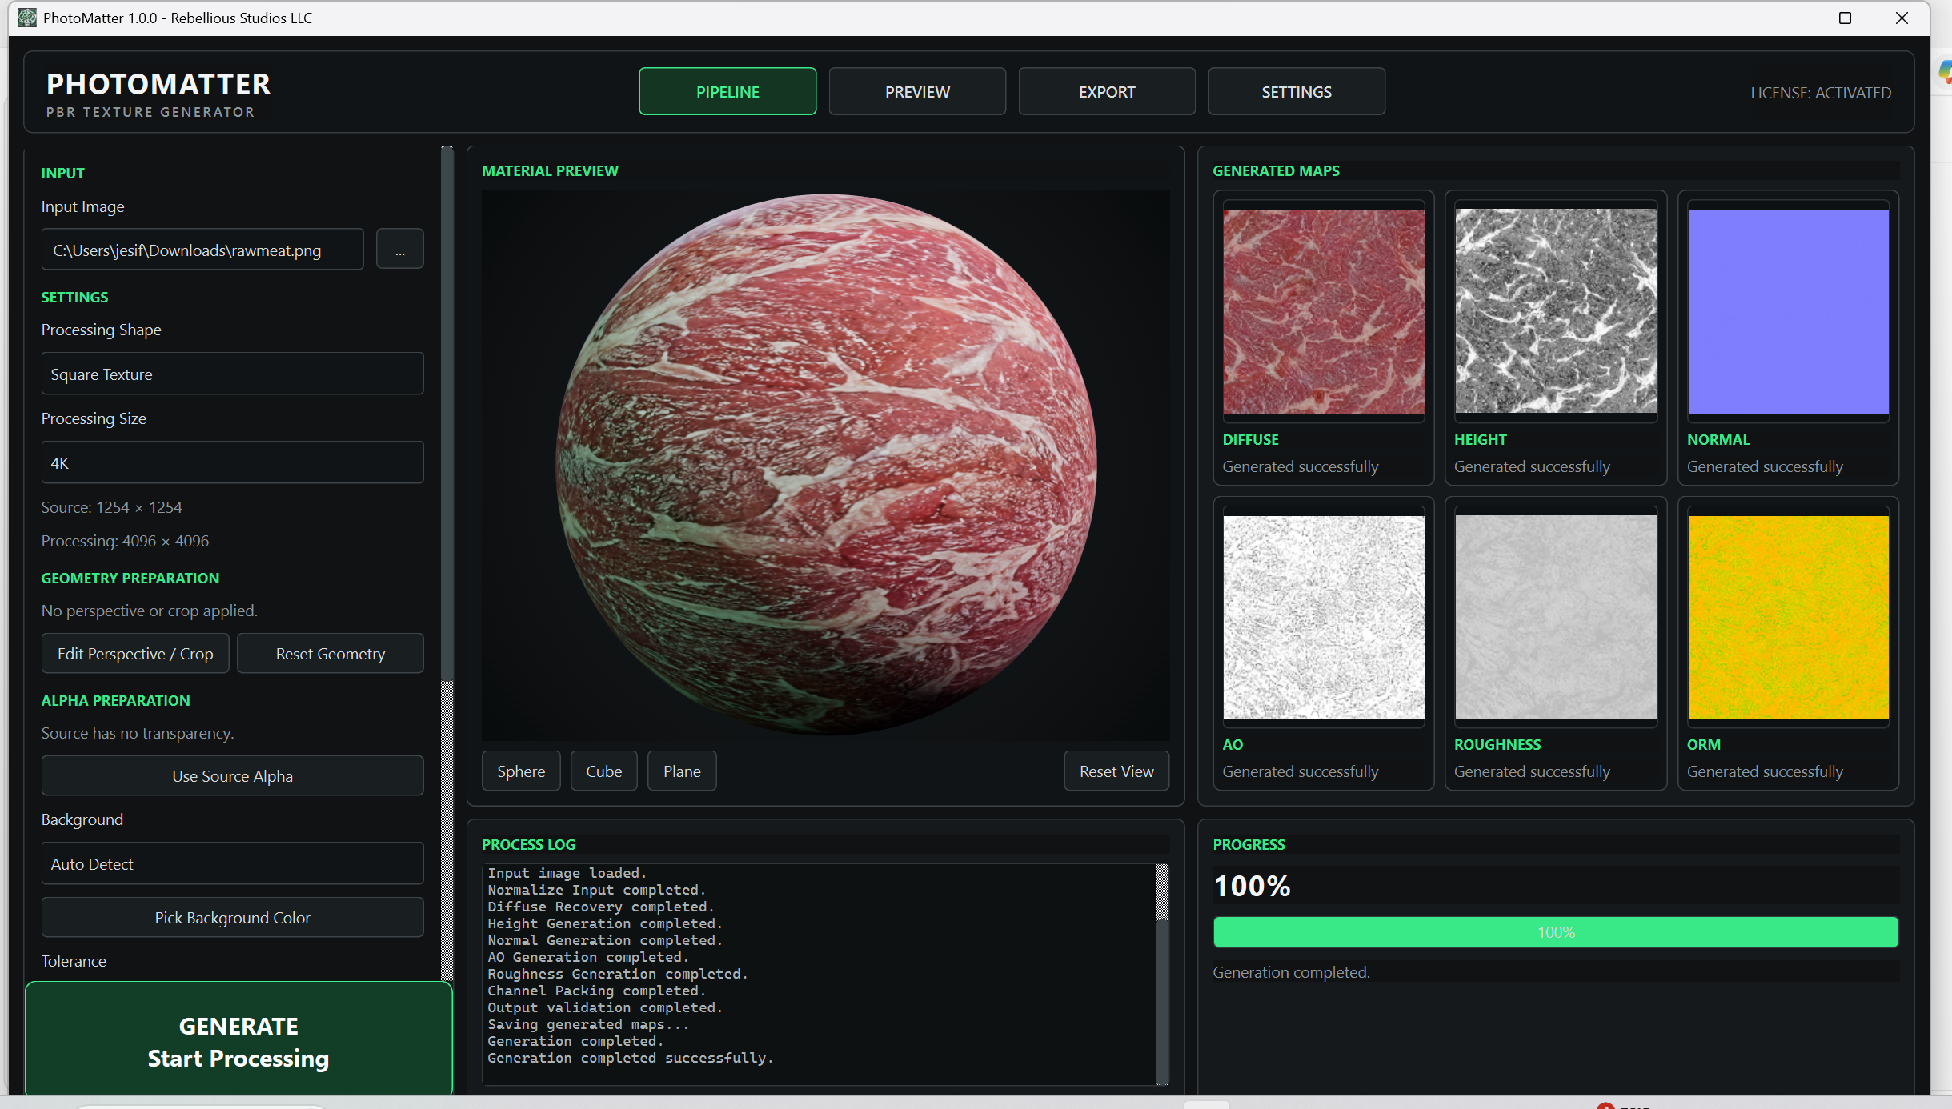Click log line 'Input image loaded.'
This screenshot has width=1952, height=1109.
[567, 872]
